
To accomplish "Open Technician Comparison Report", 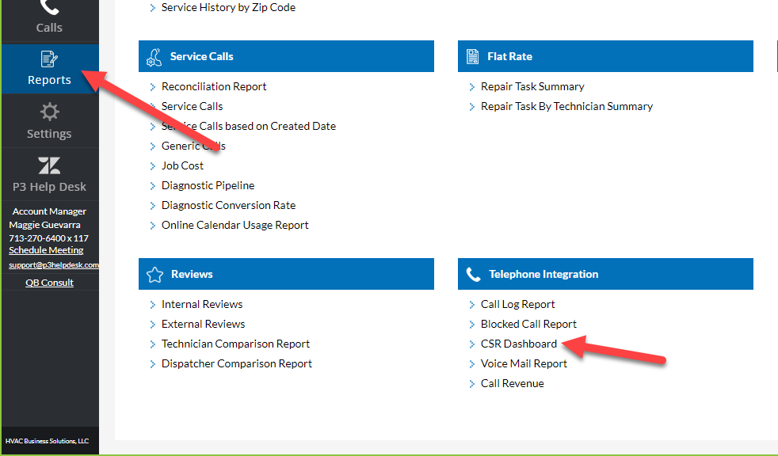I will 235,344.
